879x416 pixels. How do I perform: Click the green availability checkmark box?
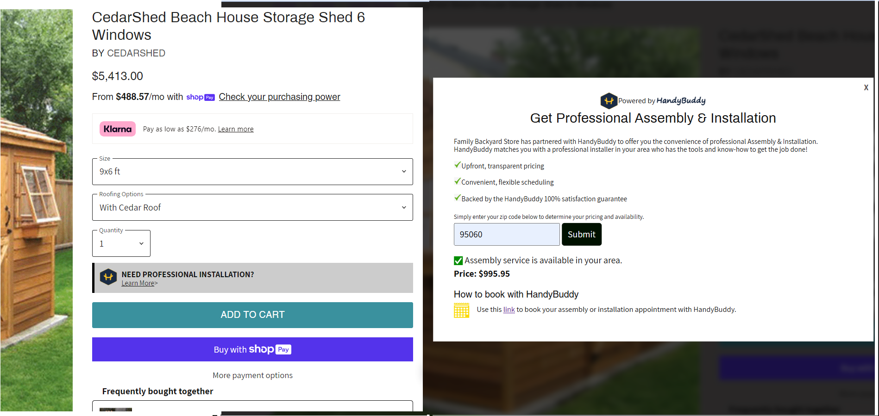458,261
